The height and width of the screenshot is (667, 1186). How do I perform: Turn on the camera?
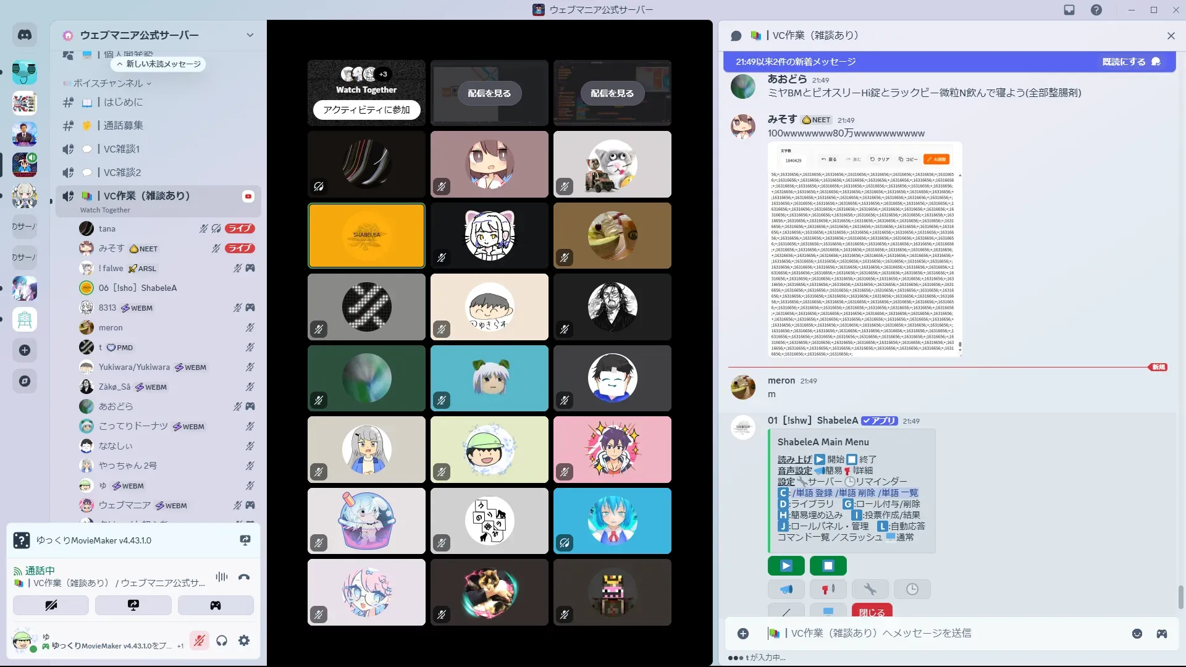(51, 605)
